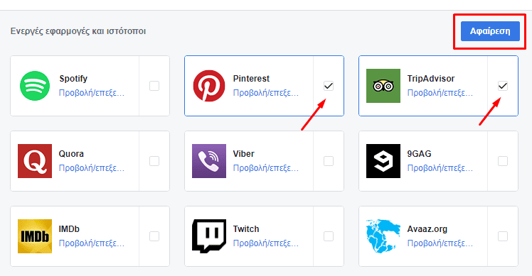Click the IMDb logo icon
532x276 pixels.
35,236
